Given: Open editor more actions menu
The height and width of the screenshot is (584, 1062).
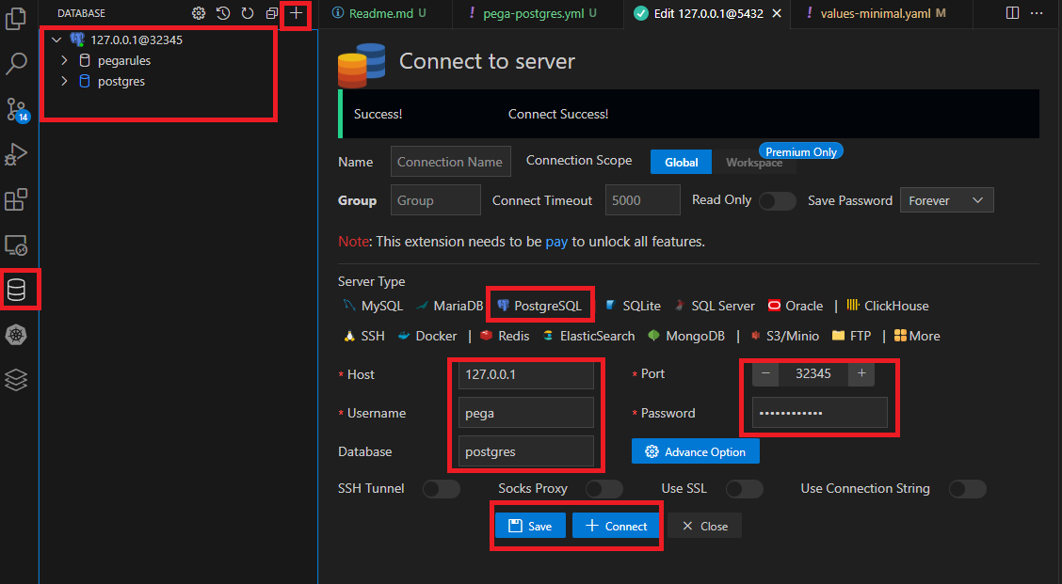Looking at the screenshot, I should [x=1037, y=13].
